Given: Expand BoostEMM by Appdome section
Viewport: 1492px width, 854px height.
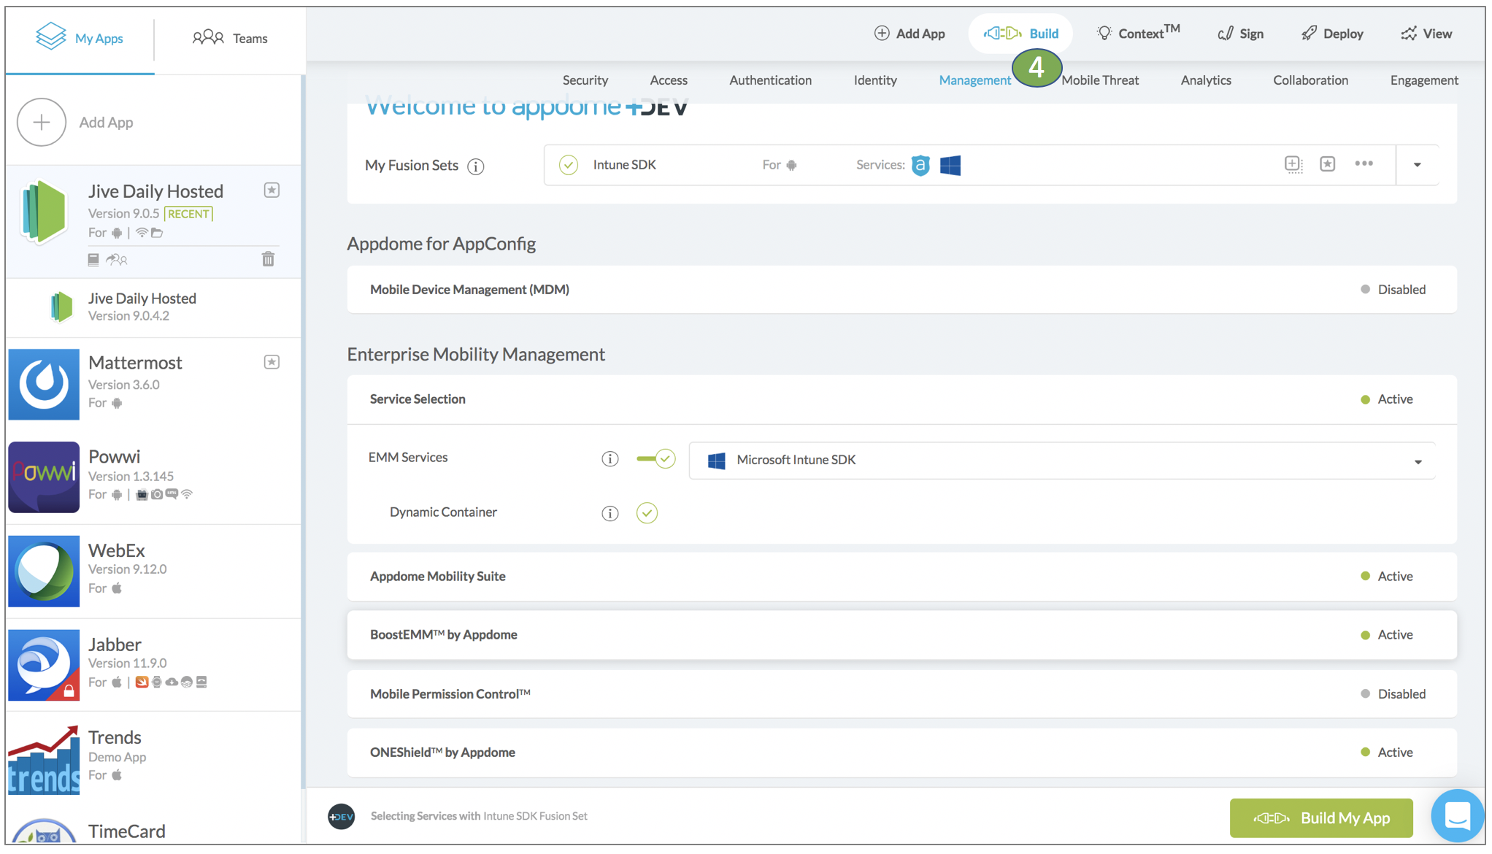Looking at the screenshot, I should [901, 635].
